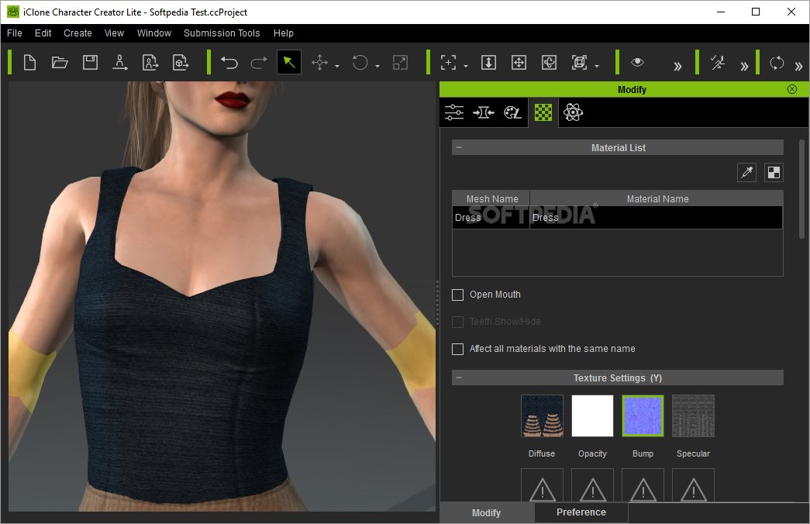Expand overflow chevrons after refresh icon
The width and height of the screenshot is (810, 524).
click(x=798, y=66)
